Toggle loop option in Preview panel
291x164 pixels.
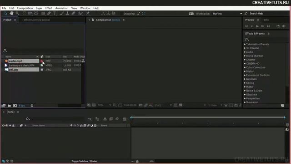(x=278, y=26)
